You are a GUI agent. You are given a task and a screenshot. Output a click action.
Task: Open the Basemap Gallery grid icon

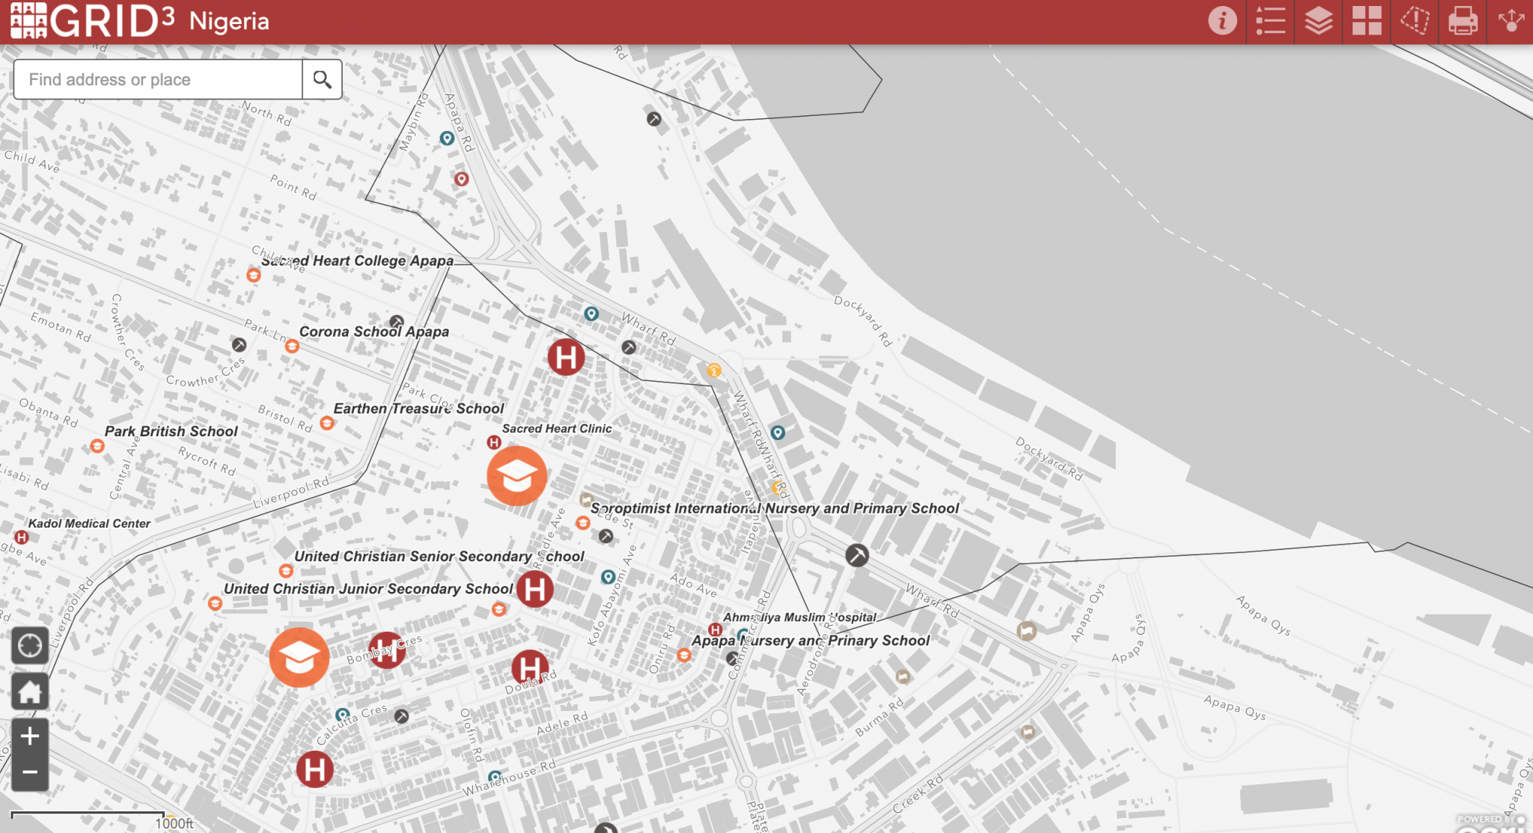(x=1367, y=20)
